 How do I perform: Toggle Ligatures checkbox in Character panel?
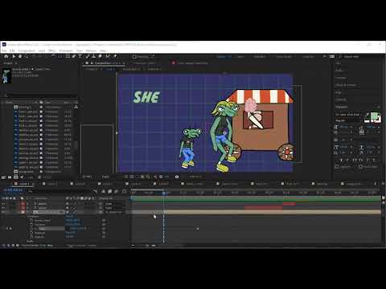point(337,166)
